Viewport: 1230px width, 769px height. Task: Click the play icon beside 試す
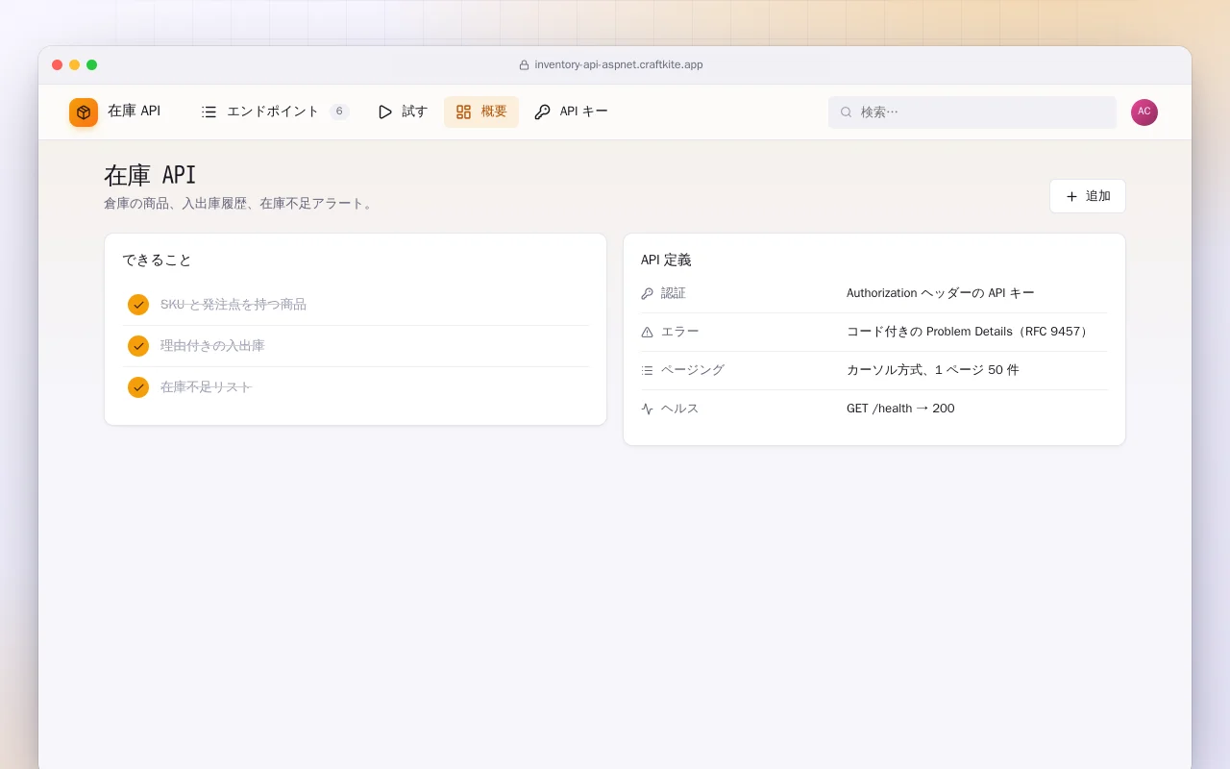(x=385, y=112)
